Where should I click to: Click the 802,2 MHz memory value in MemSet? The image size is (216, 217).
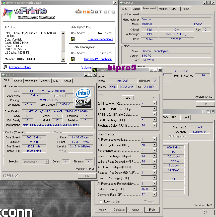(x=126, y=87)
